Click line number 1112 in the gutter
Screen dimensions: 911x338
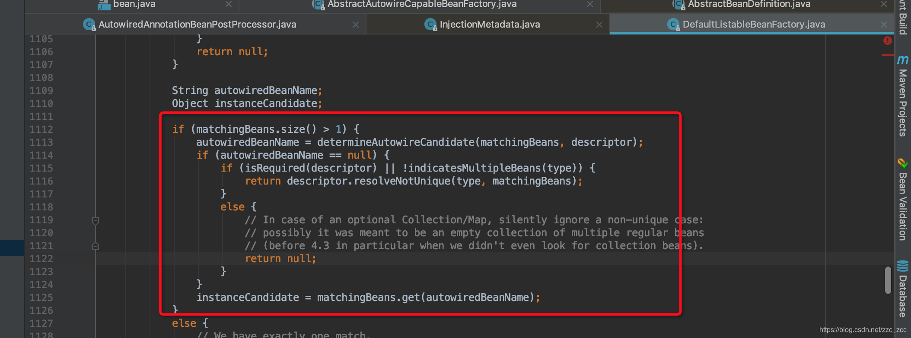41,129
